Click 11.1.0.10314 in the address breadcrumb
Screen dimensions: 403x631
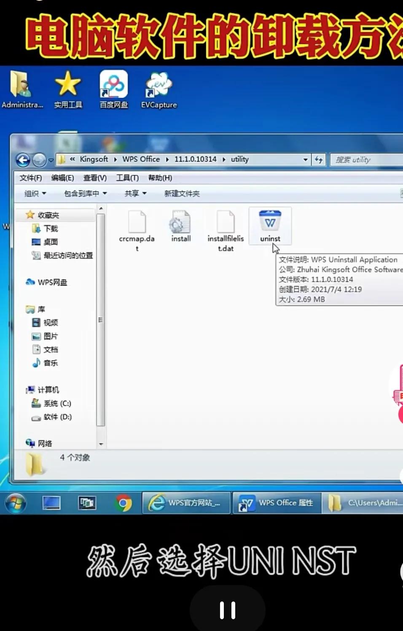pos(195,159)
